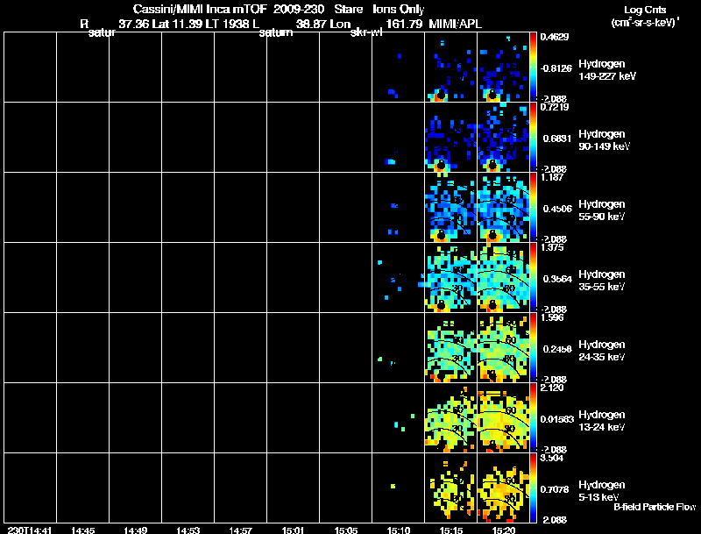Open the Hydrogen 5-13 keV image at 15:15
Screen dimensions: 701x534
[x=450, y=488]
